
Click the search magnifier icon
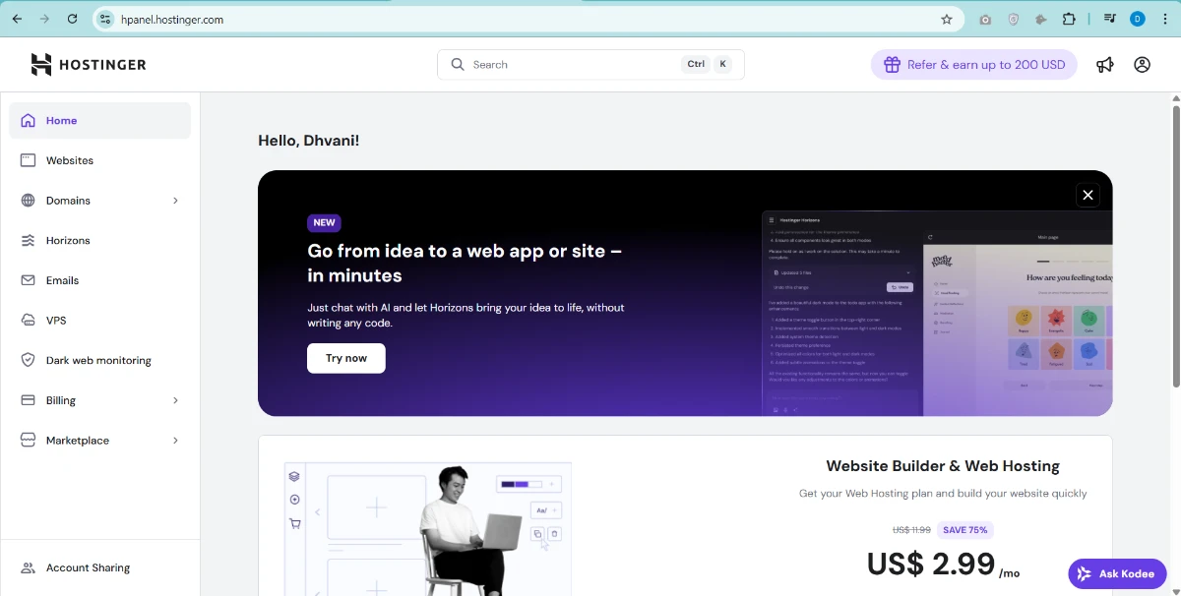click(458, 65)
